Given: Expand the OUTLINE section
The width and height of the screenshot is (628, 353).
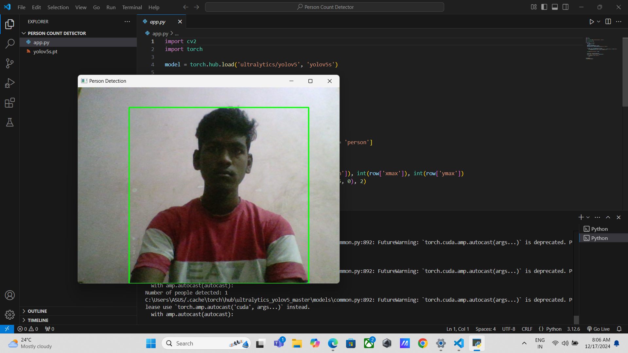Looking at the screenshot, I should [x=37, y=311].
